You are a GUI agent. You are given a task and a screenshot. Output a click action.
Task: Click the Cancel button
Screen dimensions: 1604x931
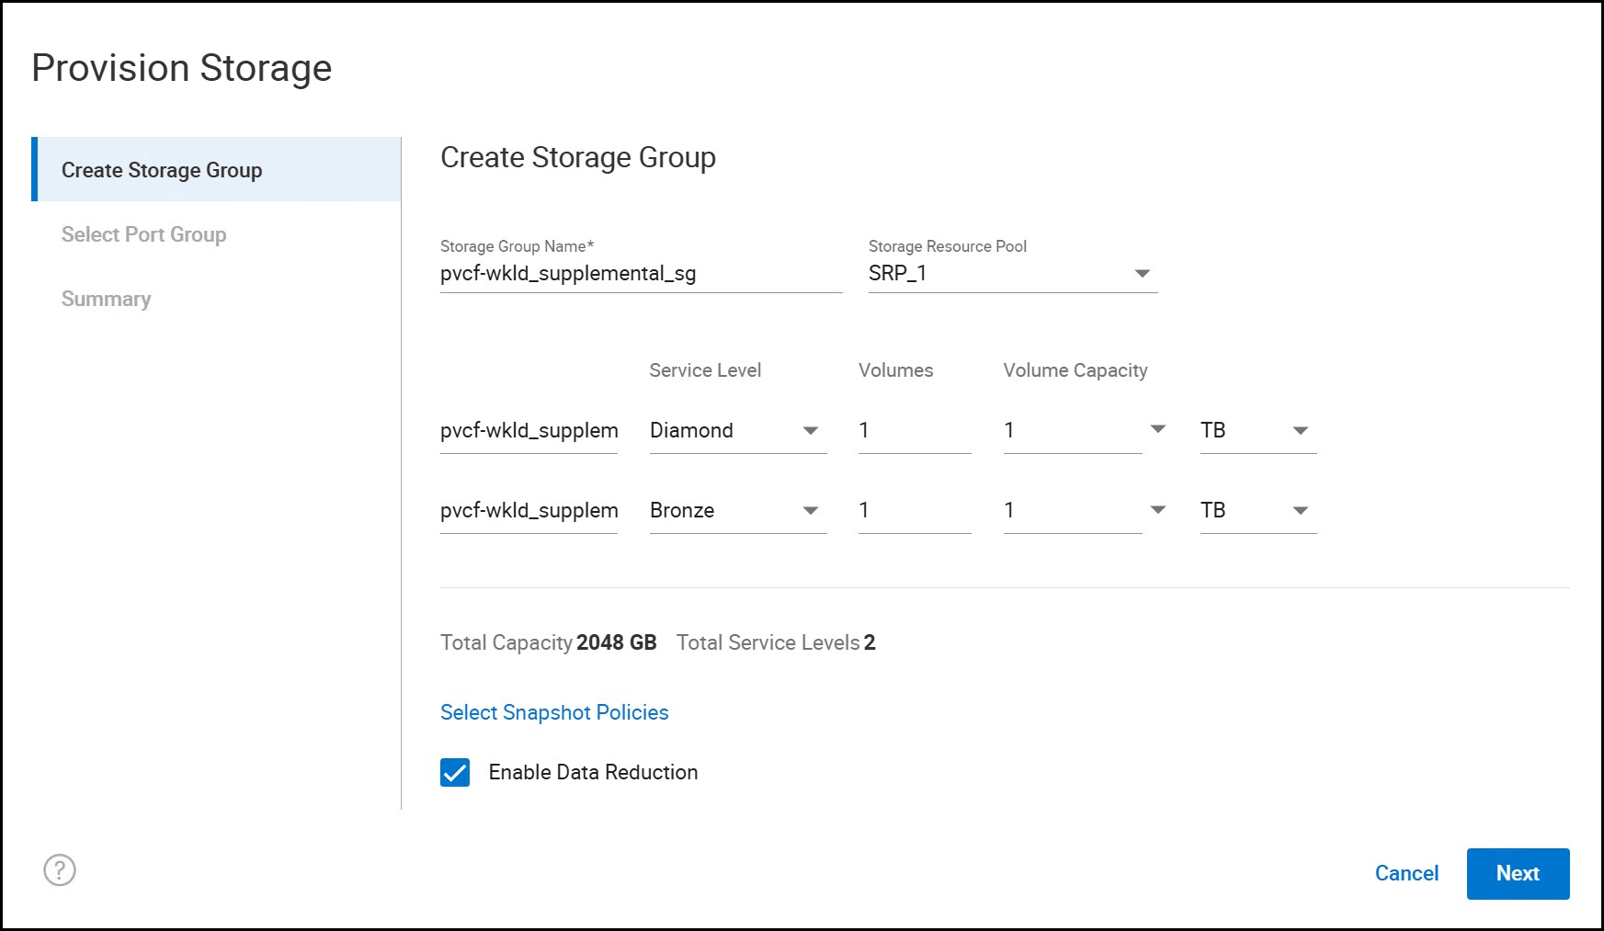coord(1406,873)
